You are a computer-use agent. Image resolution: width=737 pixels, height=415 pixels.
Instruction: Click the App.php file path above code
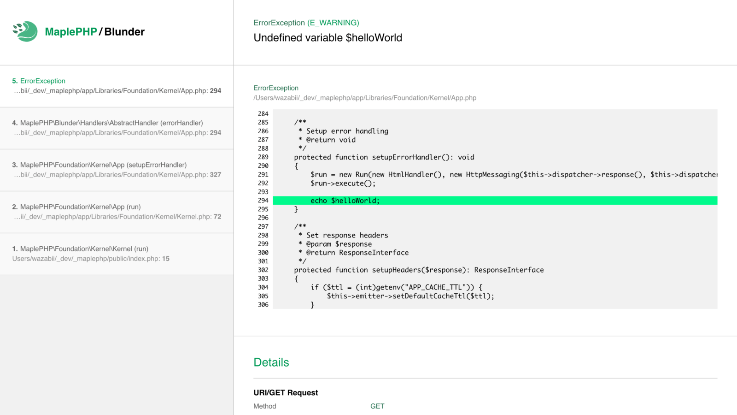pos(365,98)
